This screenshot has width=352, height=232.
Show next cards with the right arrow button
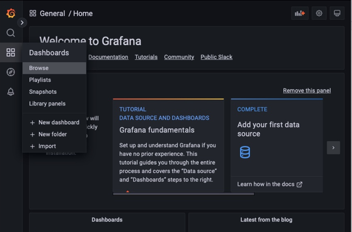point(333,148)
